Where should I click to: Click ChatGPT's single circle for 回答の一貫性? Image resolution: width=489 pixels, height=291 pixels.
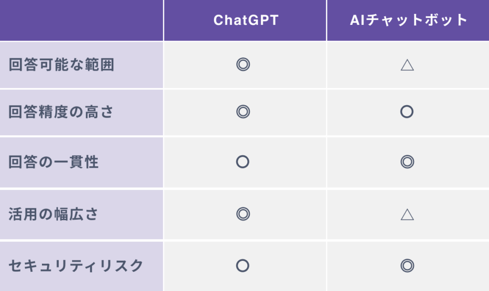[x=243, y=162]
